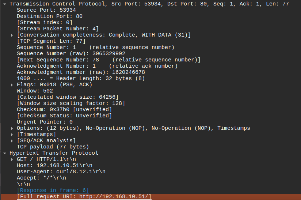
Task: Select the Acknowledgment number (raw) row
Action: click(x=81, y=72)
